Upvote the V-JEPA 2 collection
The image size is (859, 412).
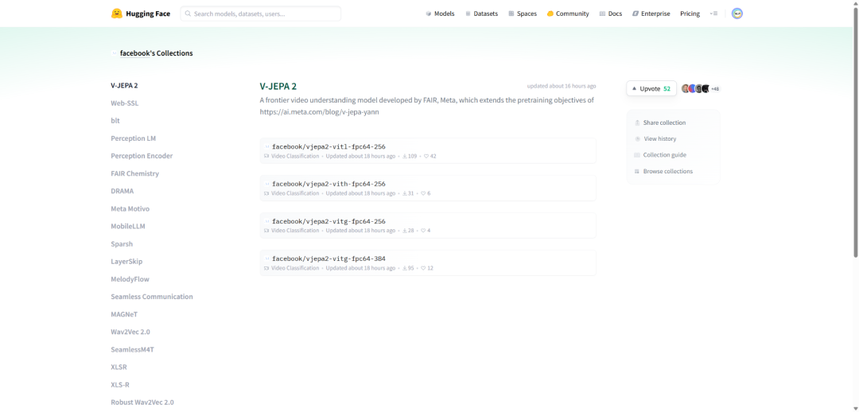[x=651, y=88]
